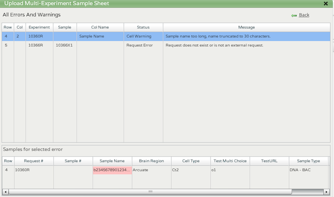Go back via the Back link
Viewport: 334px width, 197px height.
coord(304,15)
